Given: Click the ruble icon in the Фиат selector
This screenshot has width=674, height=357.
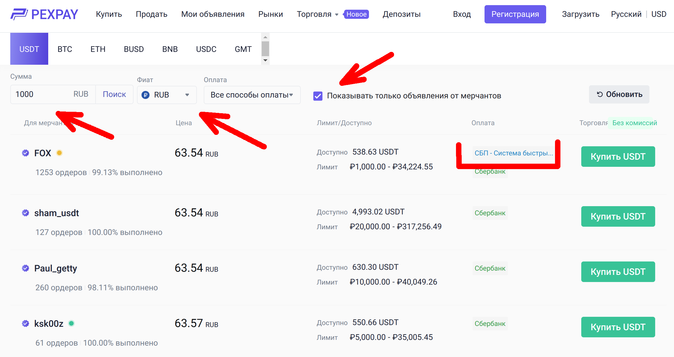Looking at the screenshot, I should pos(146,95).
